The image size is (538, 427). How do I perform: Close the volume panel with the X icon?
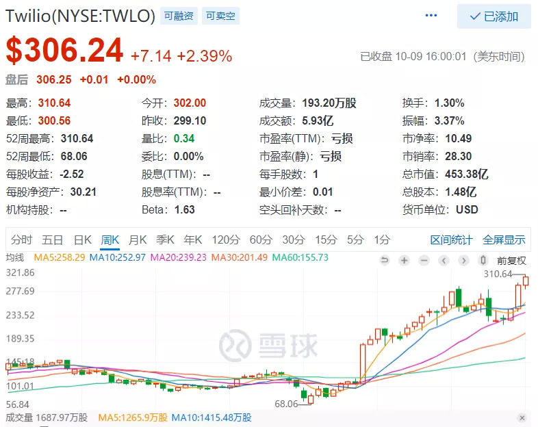pos(522,417)
